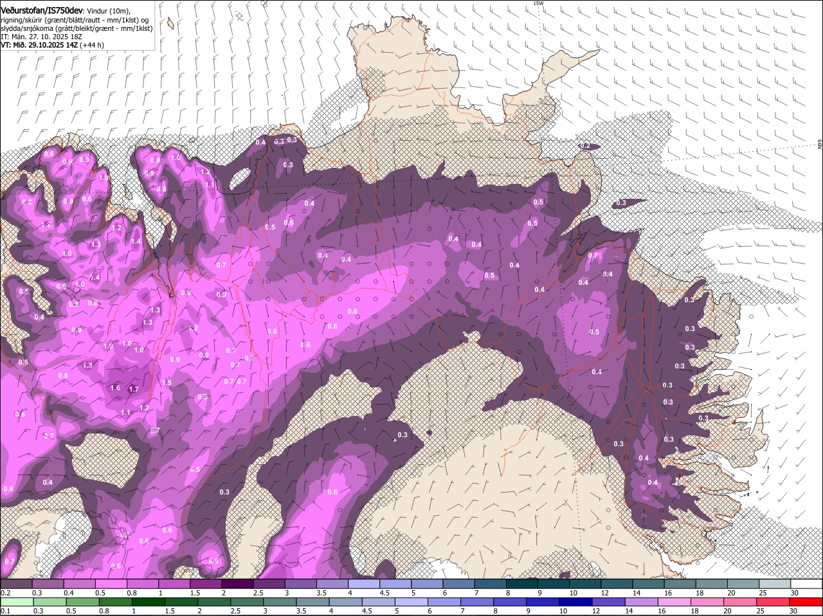Pick the white 30 swatch in snow legend
This screenshot has height=616, width=823.
pos(805,584)
